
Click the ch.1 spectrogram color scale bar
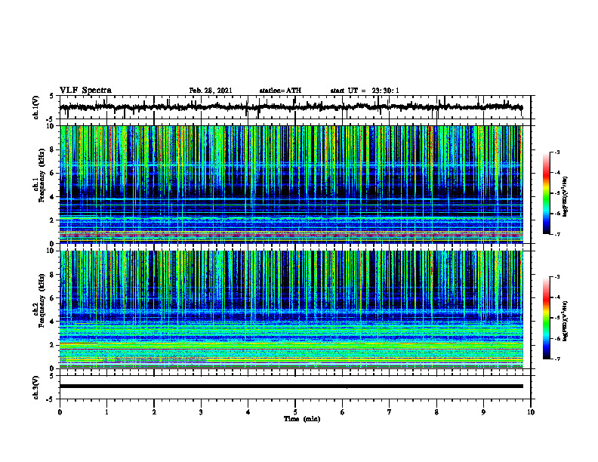tap(546, 193)
